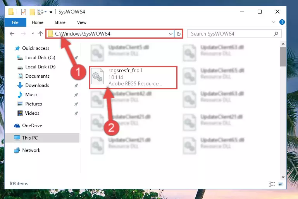Viewport: 298px width, 199px height.
Task: Open Local Disk (D:) in sidebar
Action: (40, 67)
